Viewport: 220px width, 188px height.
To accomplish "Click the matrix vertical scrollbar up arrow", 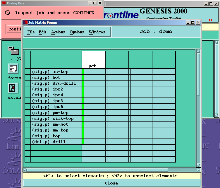I will click(198, 51).
